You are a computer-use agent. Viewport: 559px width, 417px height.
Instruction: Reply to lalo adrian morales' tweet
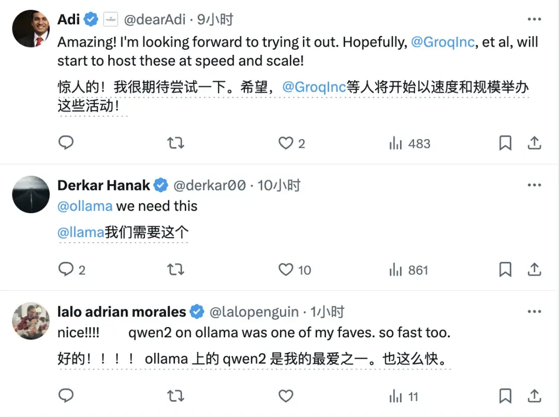pos(66,396)
